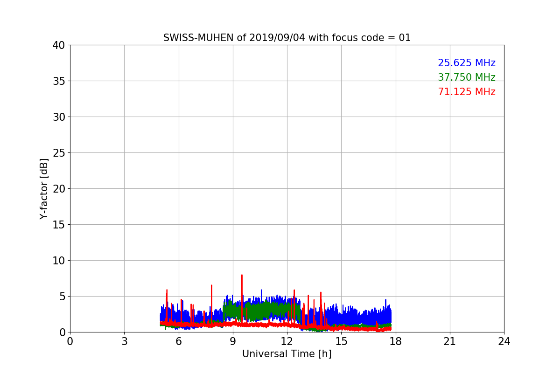560x373 pixels.
Task: Click the y-axis tick label 30
Action: coord(59,117)
